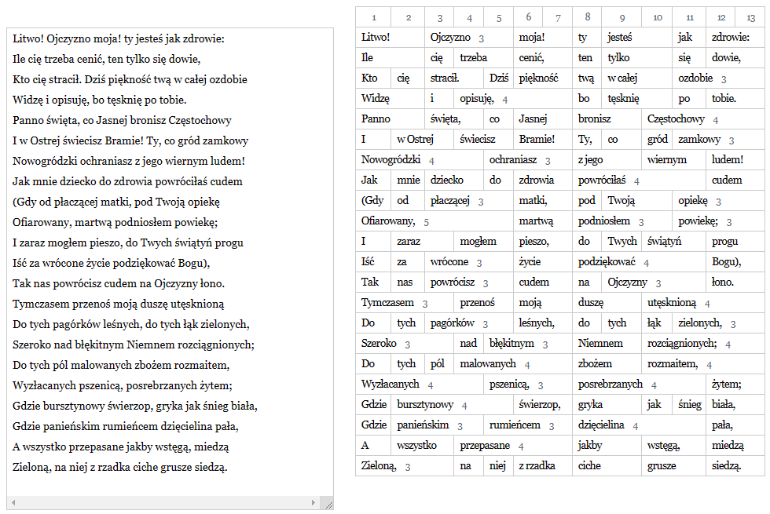770x514 pixels.
Task: Click the "zielonych," table cell
Action: (x=718, y=323)
